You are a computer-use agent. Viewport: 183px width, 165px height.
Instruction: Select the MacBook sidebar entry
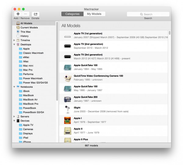click(26, 95)
